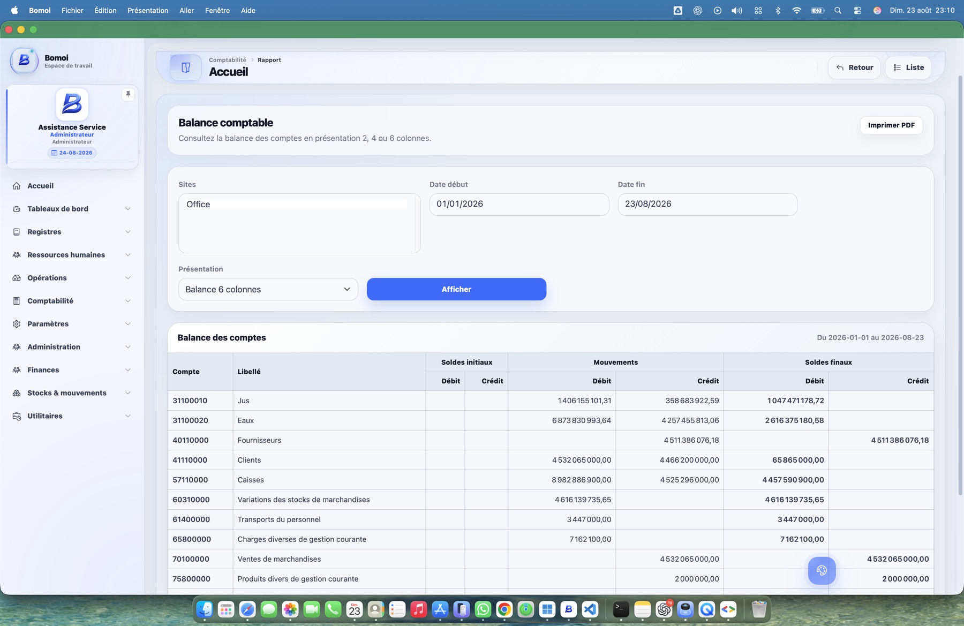Open the Présentation Balance 6 colonnes dropdown
This screenshot has width=964, height=626.
(268, 289)
